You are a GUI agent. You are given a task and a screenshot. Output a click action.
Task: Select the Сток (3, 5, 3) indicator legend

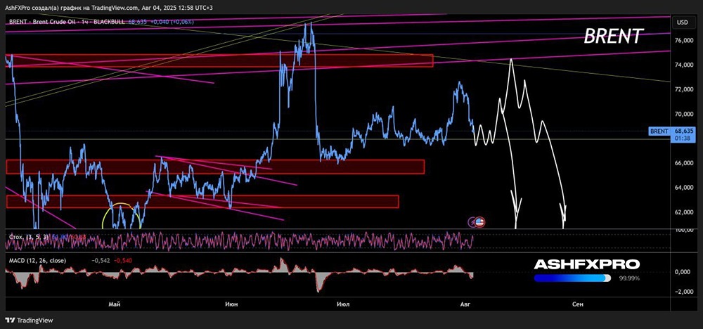[28, 236]
